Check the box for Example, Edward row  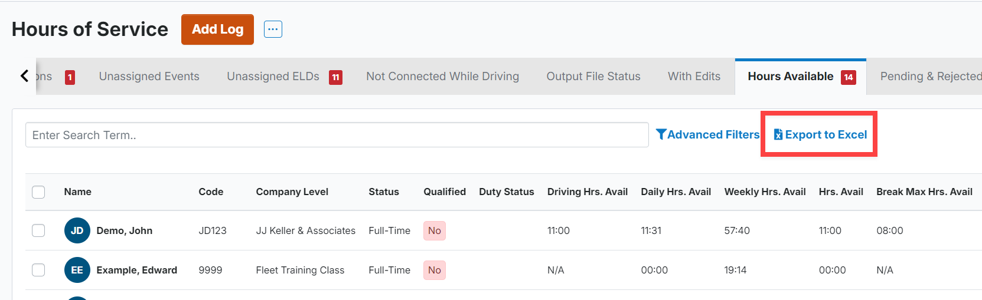click(38, 270)
